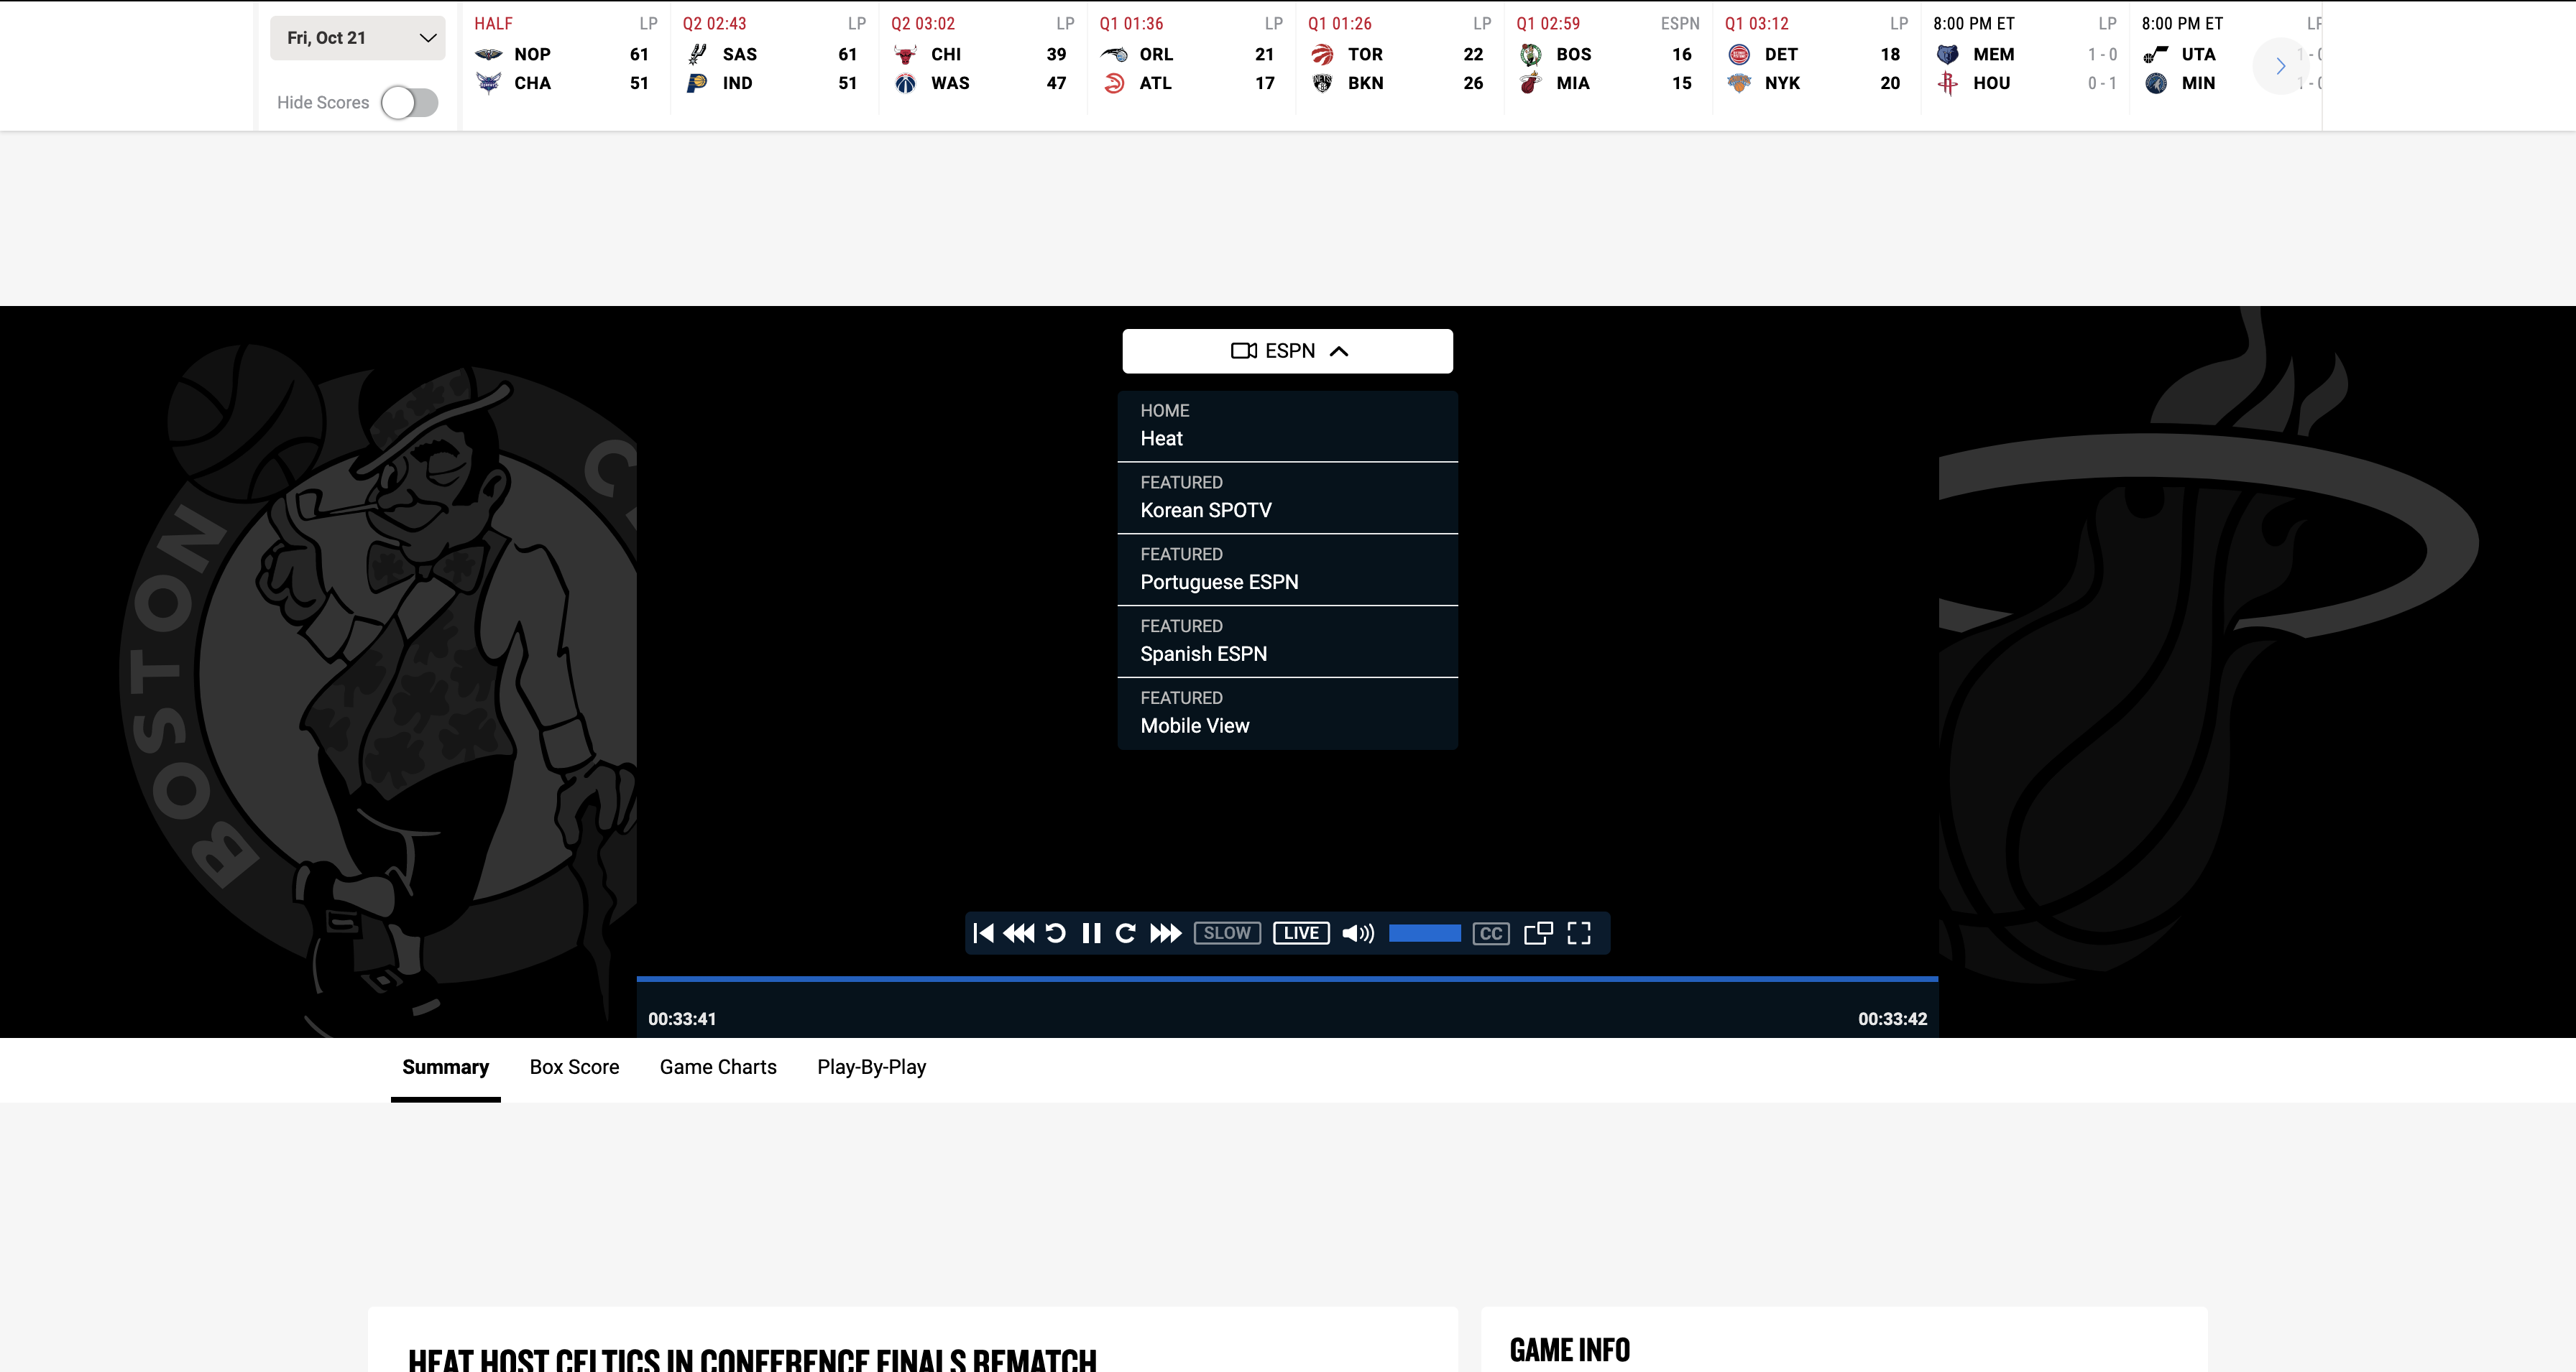Screen dimensions: 2576x1372
Task: Click the Pelicans logo in scoreboard
Action: pyautogui.click(x=488, y=54)
